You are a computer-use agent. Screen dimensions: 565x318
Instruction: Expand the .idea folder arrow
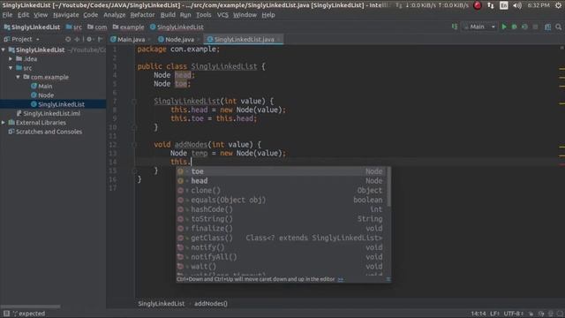11,59
